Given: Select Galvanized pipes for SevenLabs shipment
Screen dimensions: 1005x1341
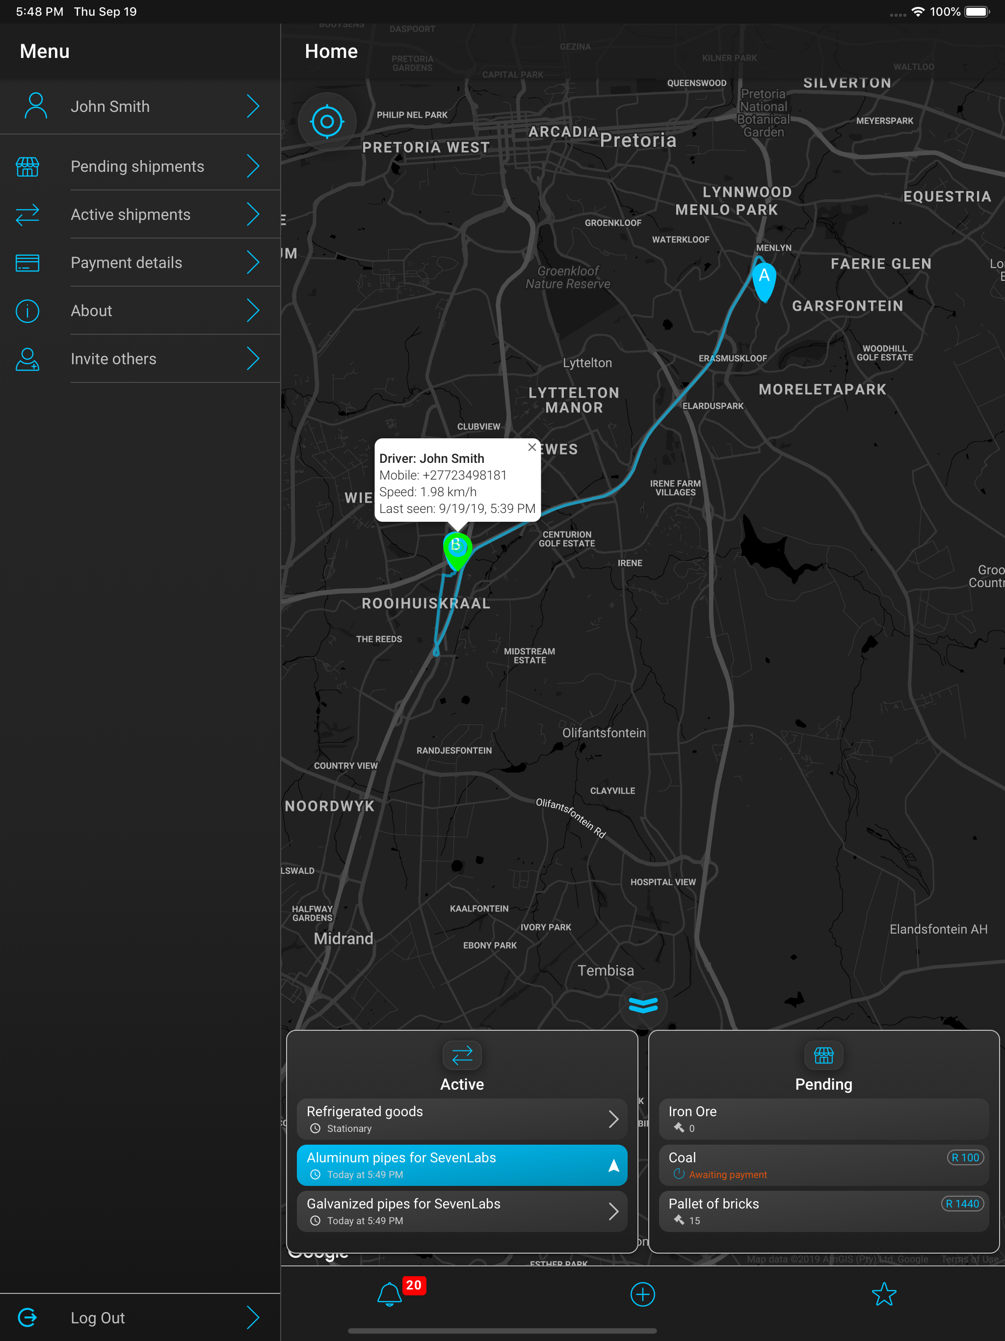Looking at the screenshot, I should 462,1211.
